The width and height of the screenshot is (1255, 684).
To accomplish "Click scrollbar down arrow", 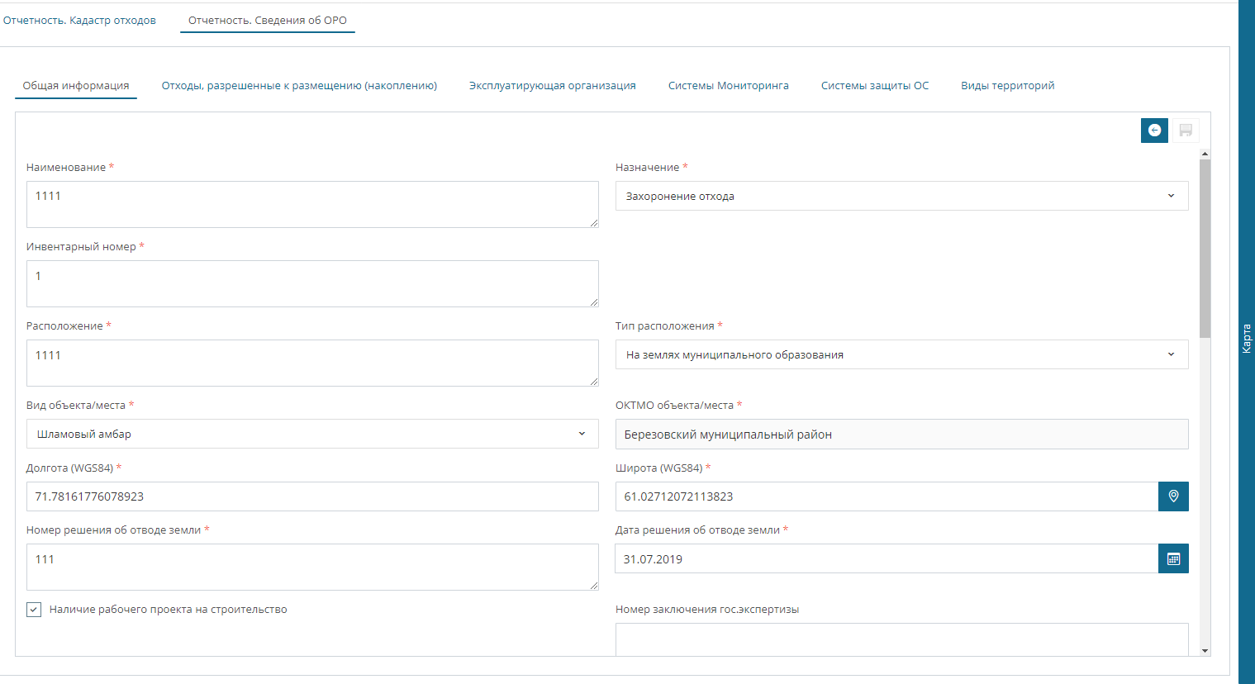I will point(1205,651).
